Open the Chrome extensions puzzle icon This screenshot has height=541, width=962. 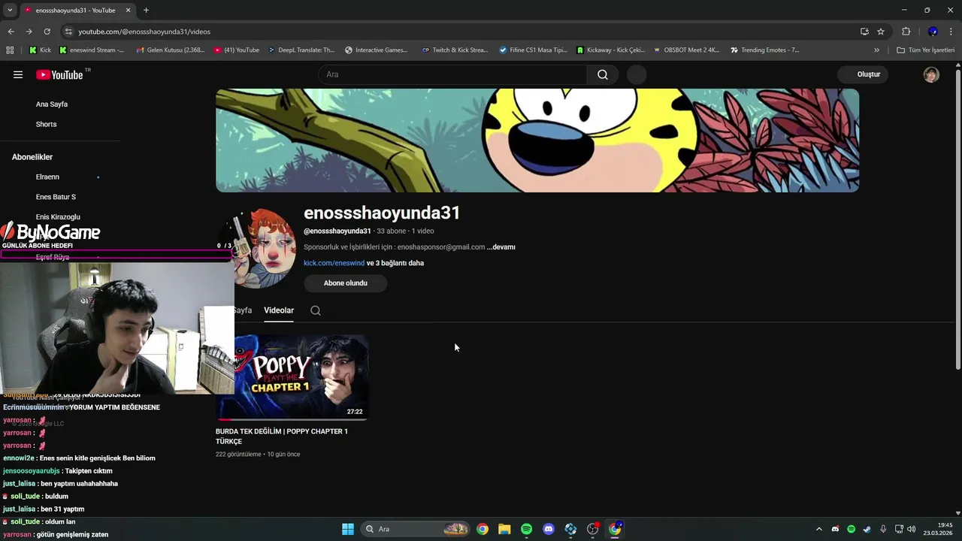tap(906, 32)
